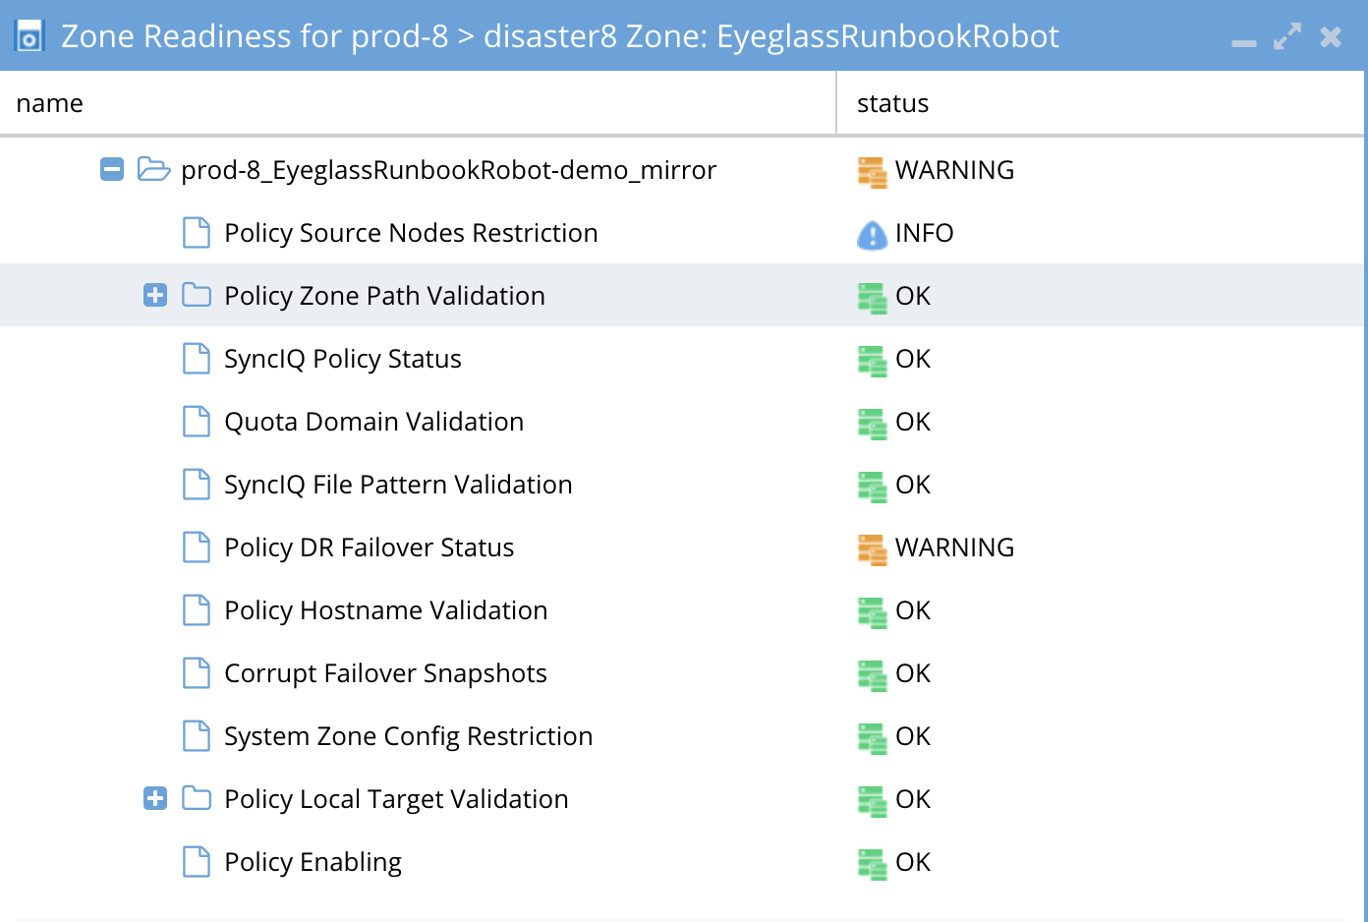1368x922 pixels.
Task: Click the orange warning icon for prod-8 mirror policy
Action: click(x=872, y=172)
